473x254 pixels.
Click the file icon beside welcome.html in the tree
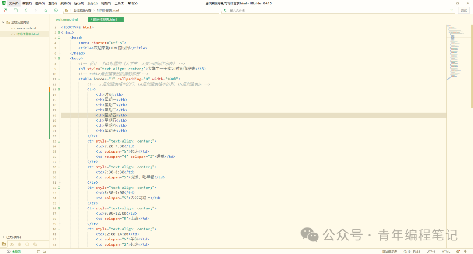(x=13, y=28)
